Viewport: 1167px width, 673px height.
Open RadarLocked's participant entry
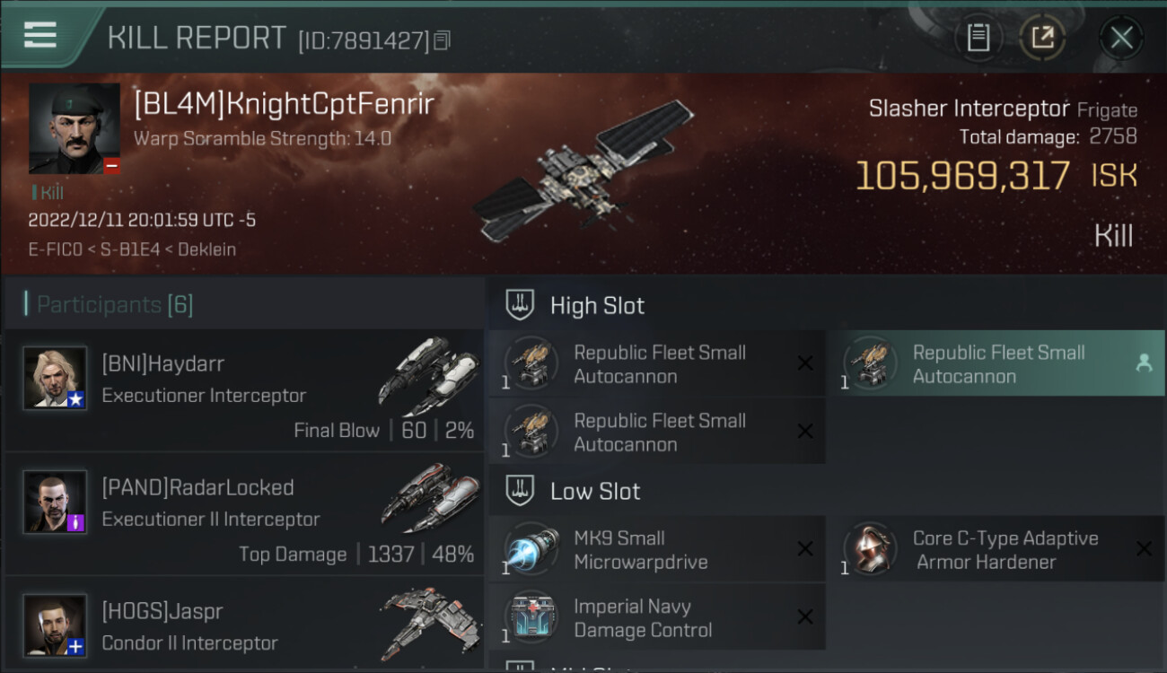coord(244,513)
